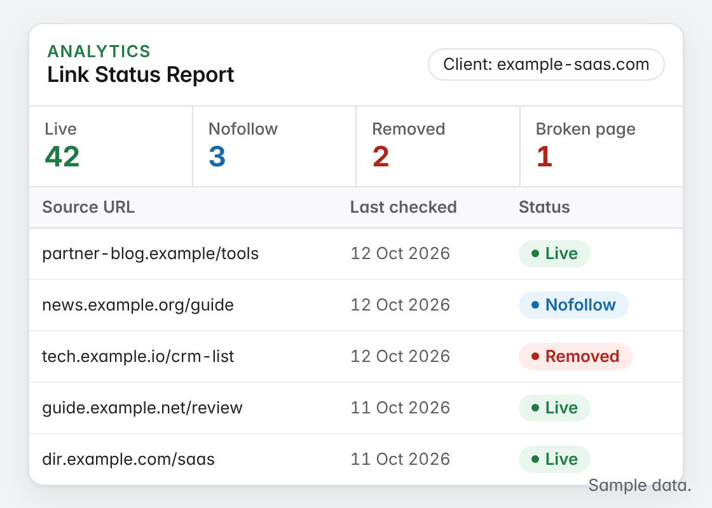
Task: Click the Nofollow status badge
Action: (573, 305)
